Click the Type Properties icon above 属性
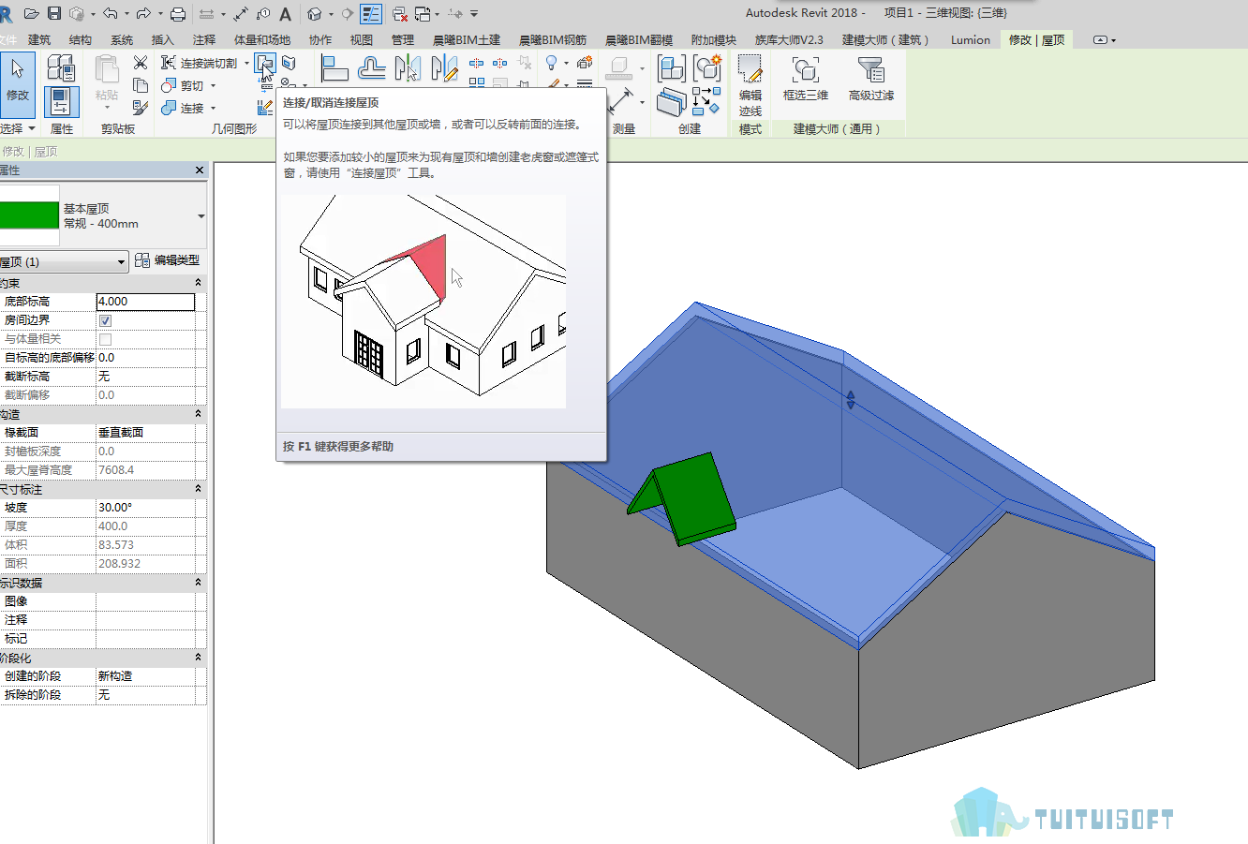The width and height of the screenshot is (1248, 844). 61,67
